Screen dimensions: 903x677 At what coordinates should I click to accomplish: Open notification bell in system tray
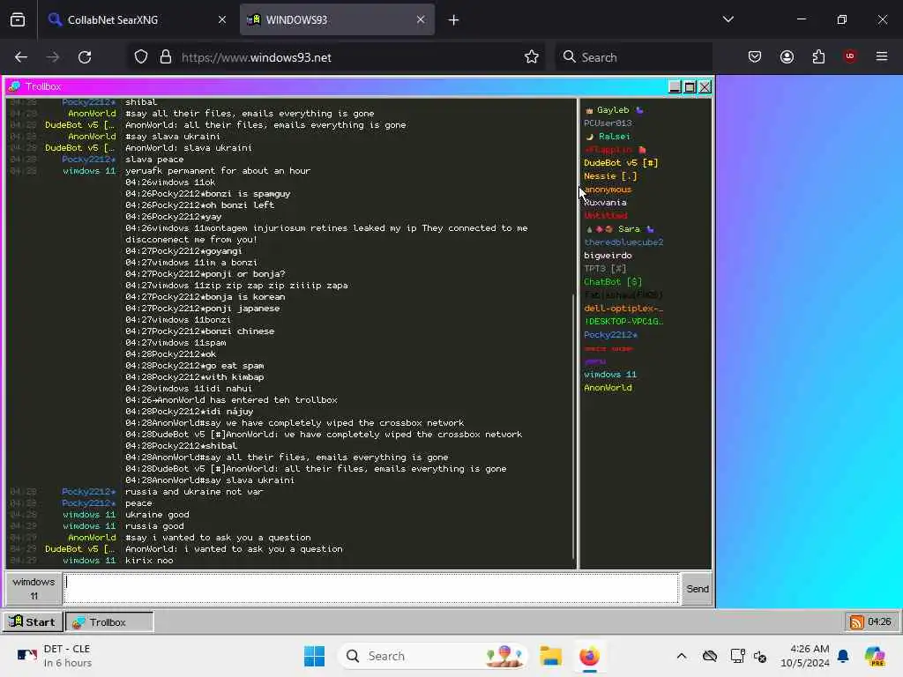pos(843,656)
